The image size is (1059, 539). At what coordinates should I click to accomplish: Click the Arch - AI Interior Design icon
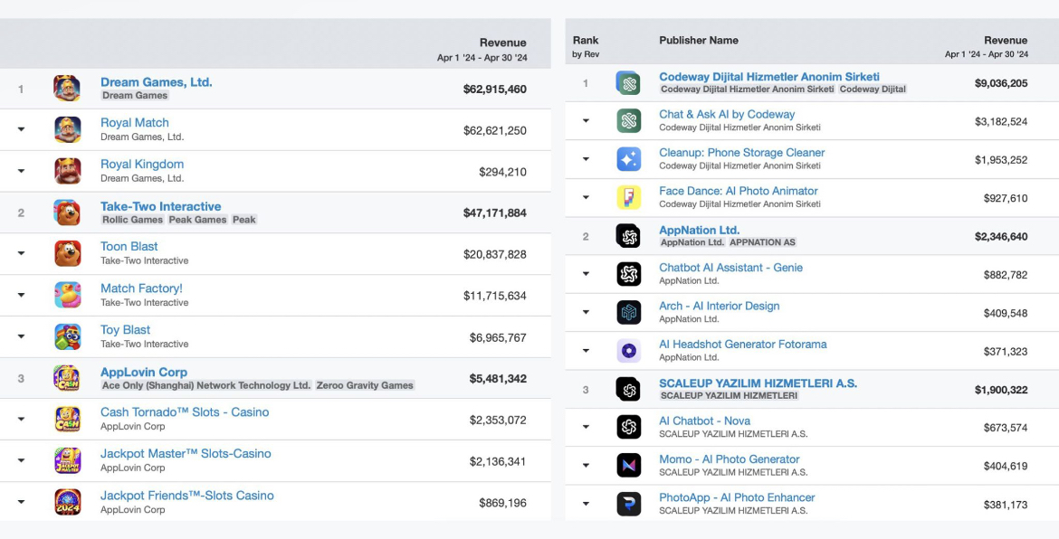[629, 312]
